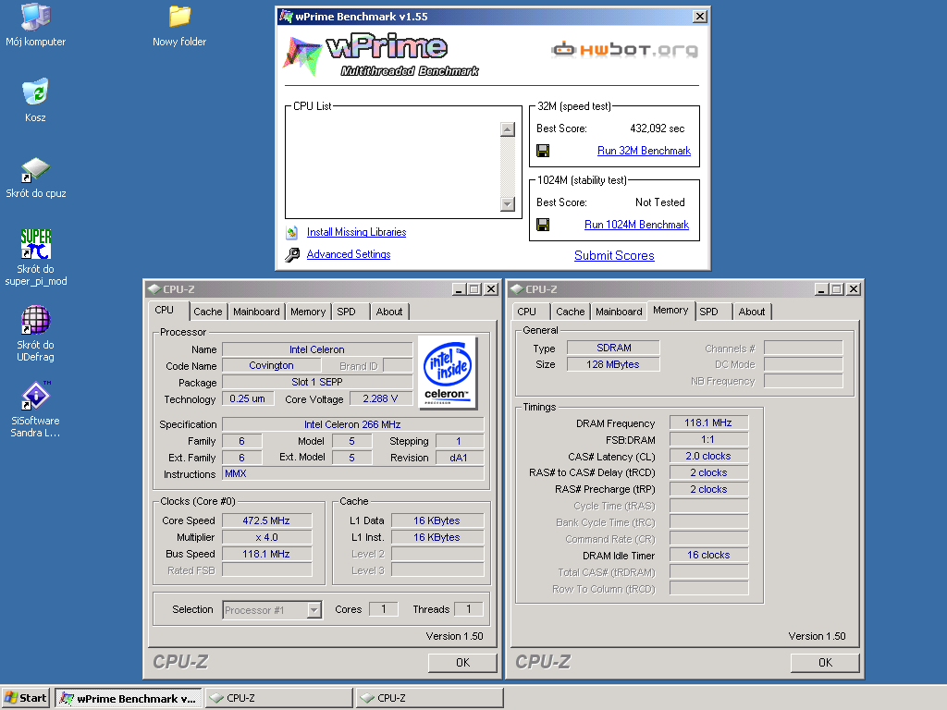
Task: Click the right CPU-Z title bar icon
Action: [516, 289]
